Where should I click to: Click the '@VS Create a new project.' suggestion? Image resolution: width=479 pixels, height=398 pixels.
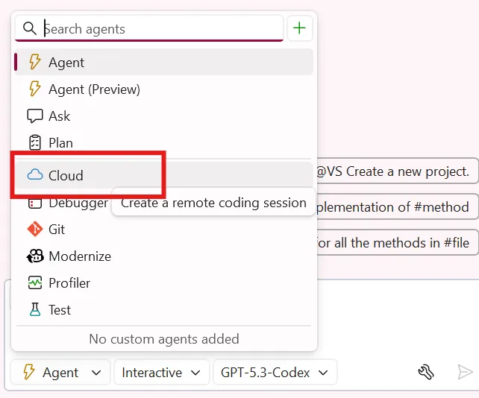coord(398,171)
